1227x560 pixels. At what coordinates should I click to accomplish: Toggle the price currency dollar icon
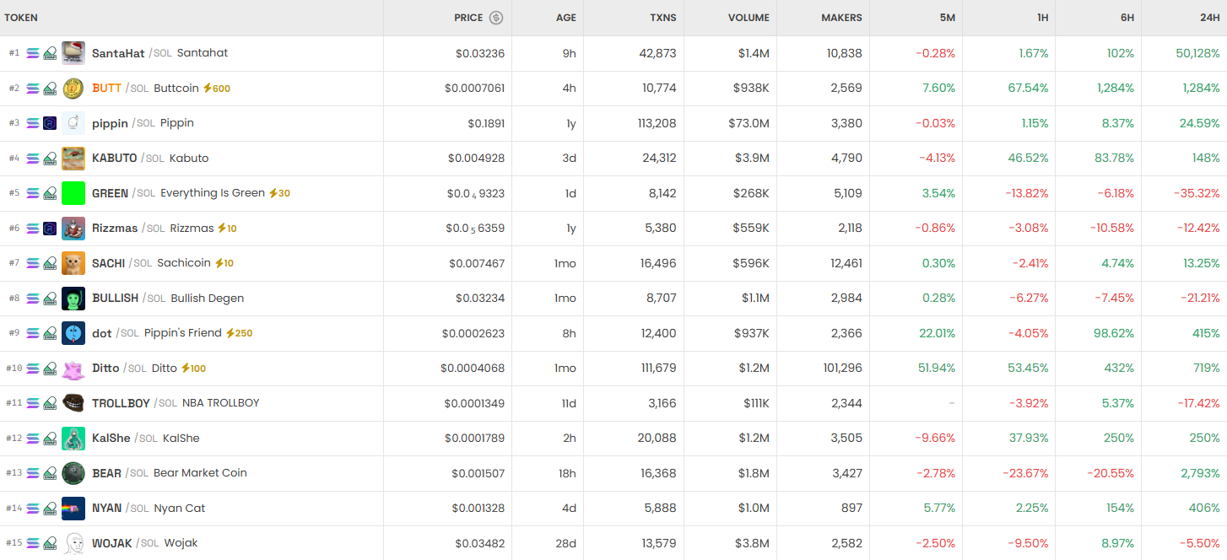(x=496, y=18)
